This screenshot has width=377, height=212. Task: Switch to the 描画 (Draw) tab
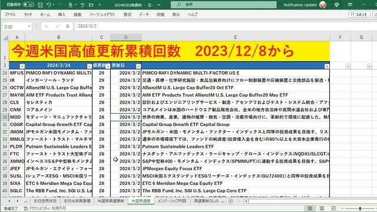[77, 14]
